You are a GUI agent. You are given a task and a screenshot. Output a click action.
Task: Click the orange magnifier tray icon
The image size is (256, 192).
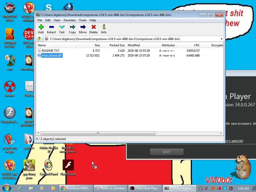point(212,188)
